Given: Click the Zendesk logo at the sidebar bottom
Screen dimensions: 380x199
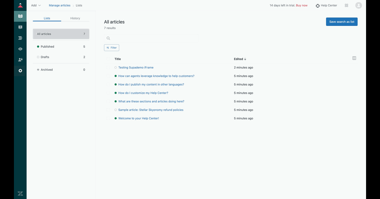Looking at the screenshot, I should coord(20,194).
